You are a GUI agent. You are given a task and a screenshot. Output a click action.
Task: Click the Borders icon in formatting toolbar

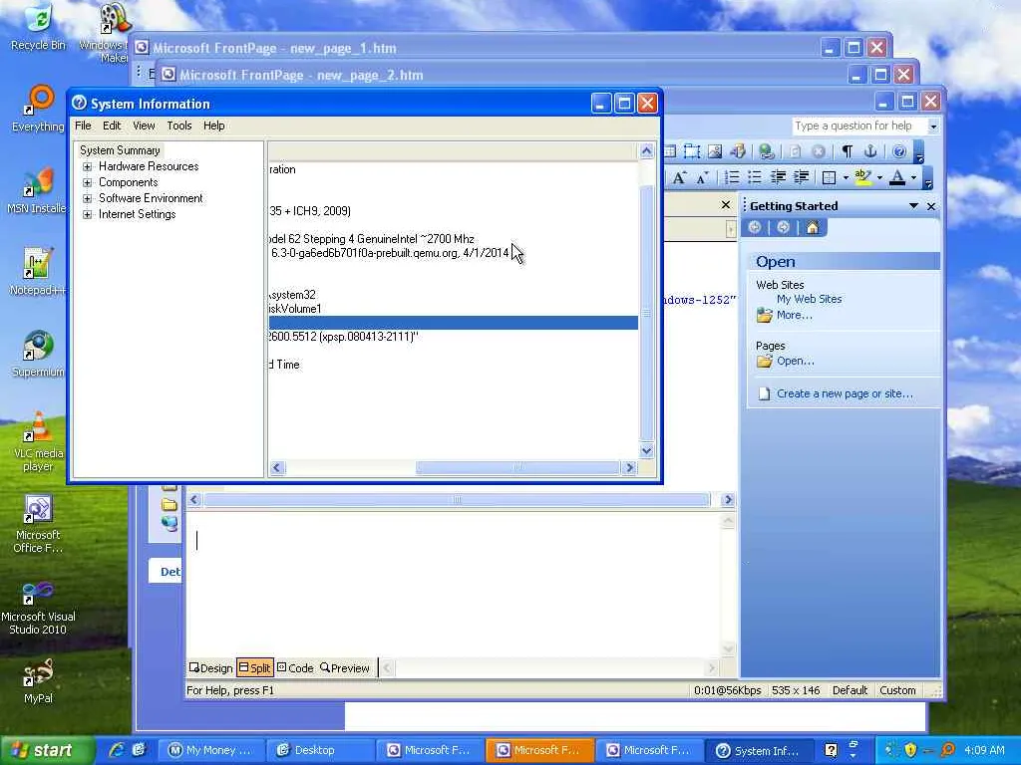pos(829,177)
